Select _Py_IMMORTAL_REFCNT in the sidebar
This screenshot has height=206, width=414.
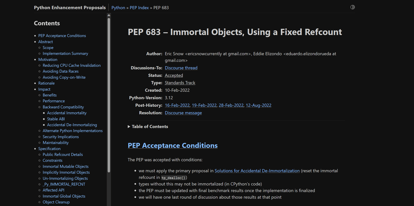coord(64,184)
